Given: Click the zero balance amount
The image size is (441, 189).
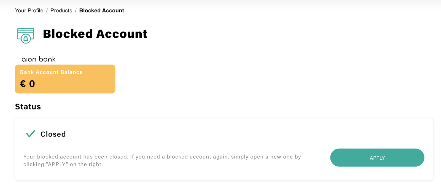Looking at the screenshot, I should 32,84.
